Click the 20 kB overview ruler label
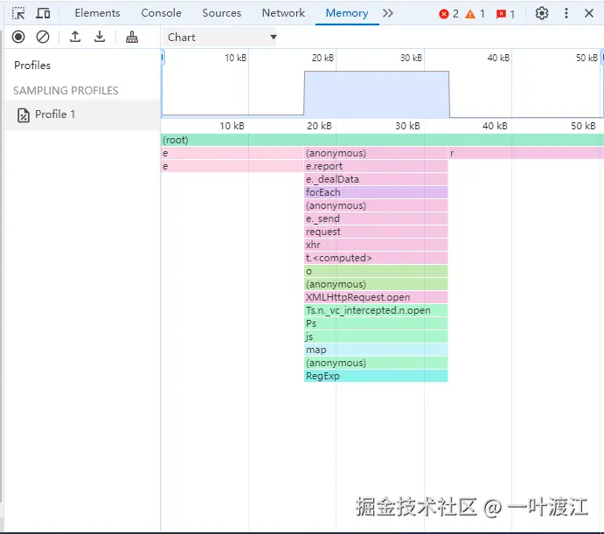 pos(323,58)
